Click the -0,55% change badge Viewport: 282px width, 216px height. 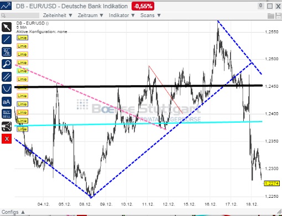143,6
